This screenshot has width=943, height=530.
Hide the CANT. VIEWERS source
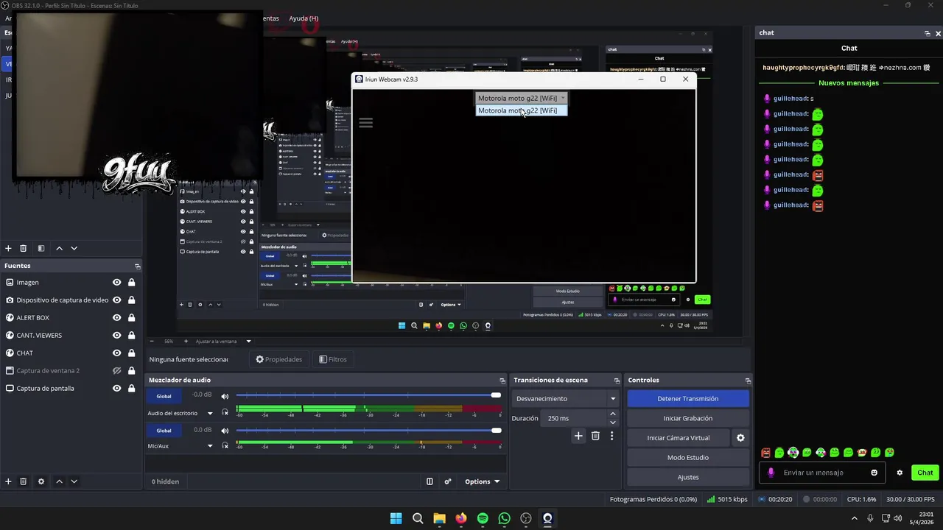pyautogui.click(x=116, y=336)
